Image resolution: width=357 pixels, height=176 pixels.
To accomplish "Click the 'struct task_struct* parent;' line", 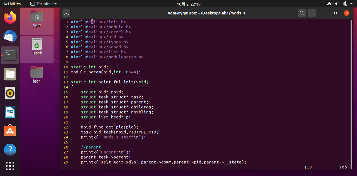I will coord(115,102).
